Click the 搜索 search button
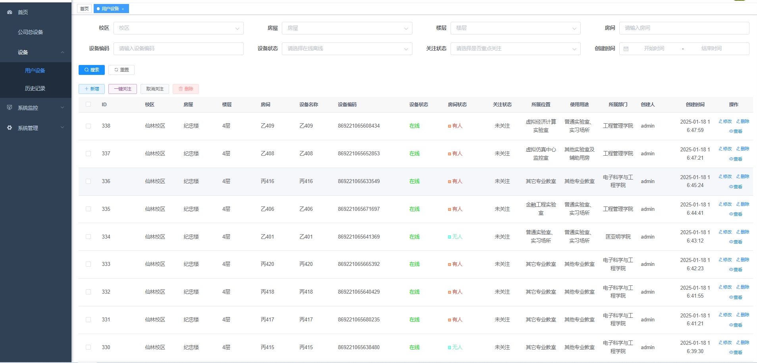Image resolution: width=757 pixels, height=363 pixels. point(92,70)
